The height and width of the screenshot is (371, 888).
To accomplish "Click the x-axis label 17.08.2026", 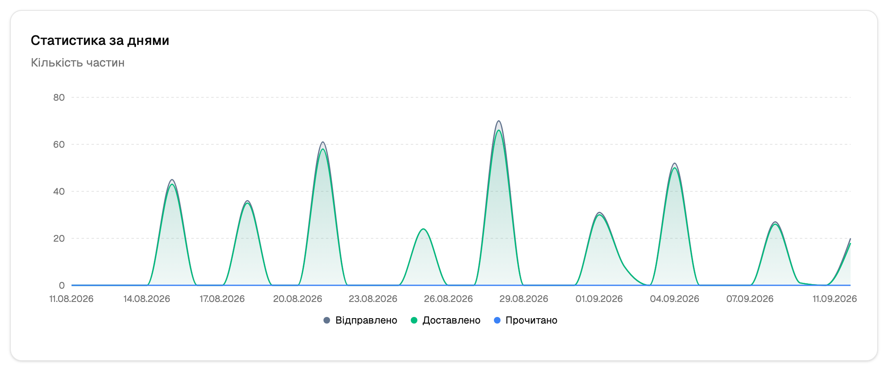I will pyautogui.click(x=222, y=299).
